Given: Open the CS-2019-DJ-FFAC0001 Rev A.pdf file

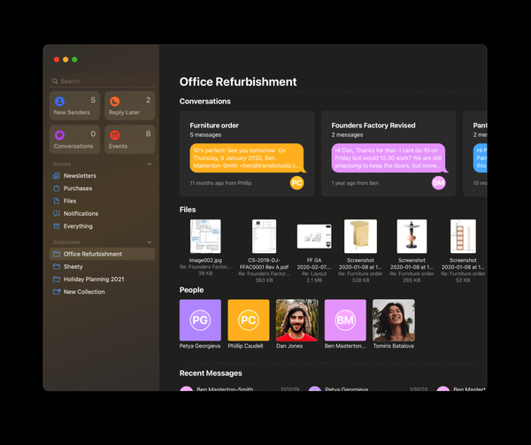Looking at the screenshot, I should click(264, 236).
